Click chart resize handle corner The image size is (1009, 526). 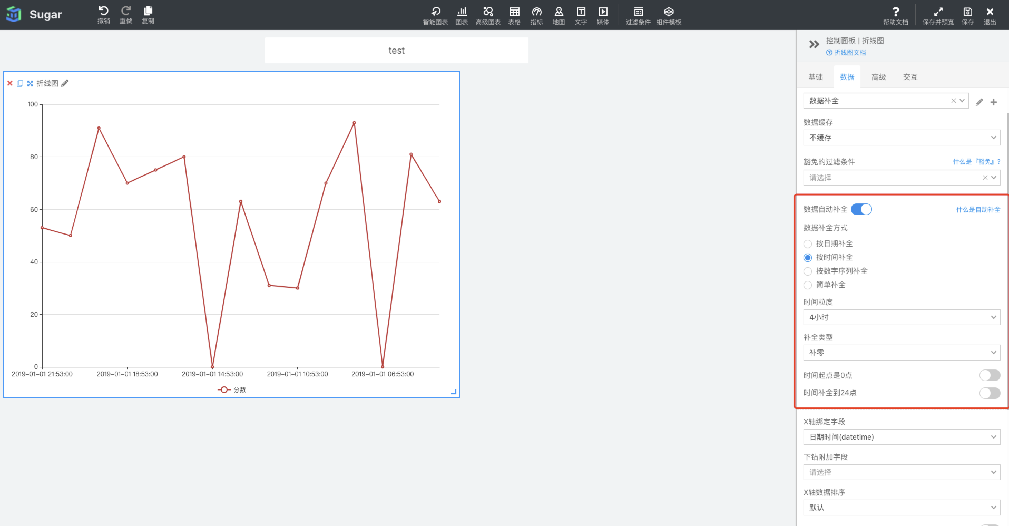click(454, 392)
